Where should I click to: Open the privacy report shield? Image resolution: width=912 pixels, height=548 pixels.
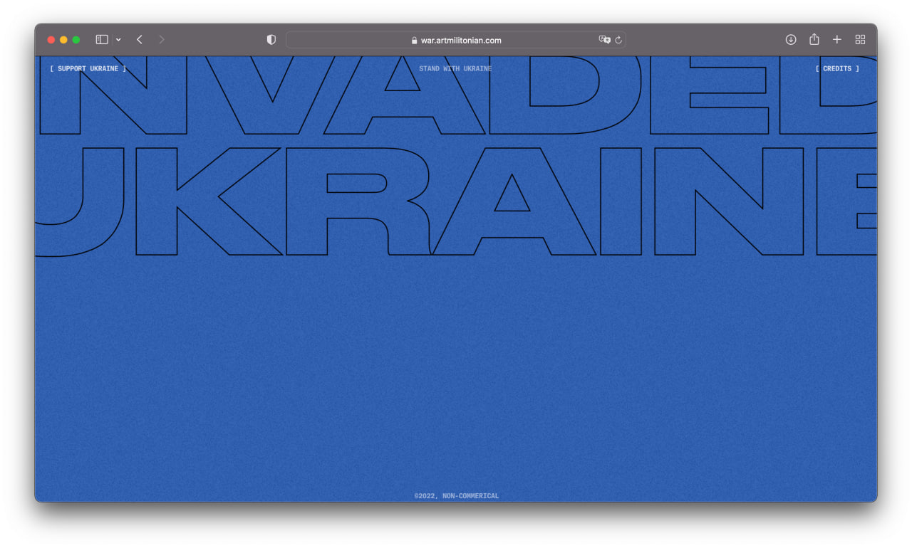271,40
